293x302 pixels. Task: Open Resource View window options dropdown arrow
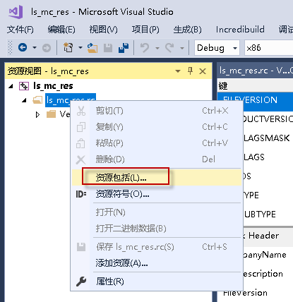[x=178, y=71]
